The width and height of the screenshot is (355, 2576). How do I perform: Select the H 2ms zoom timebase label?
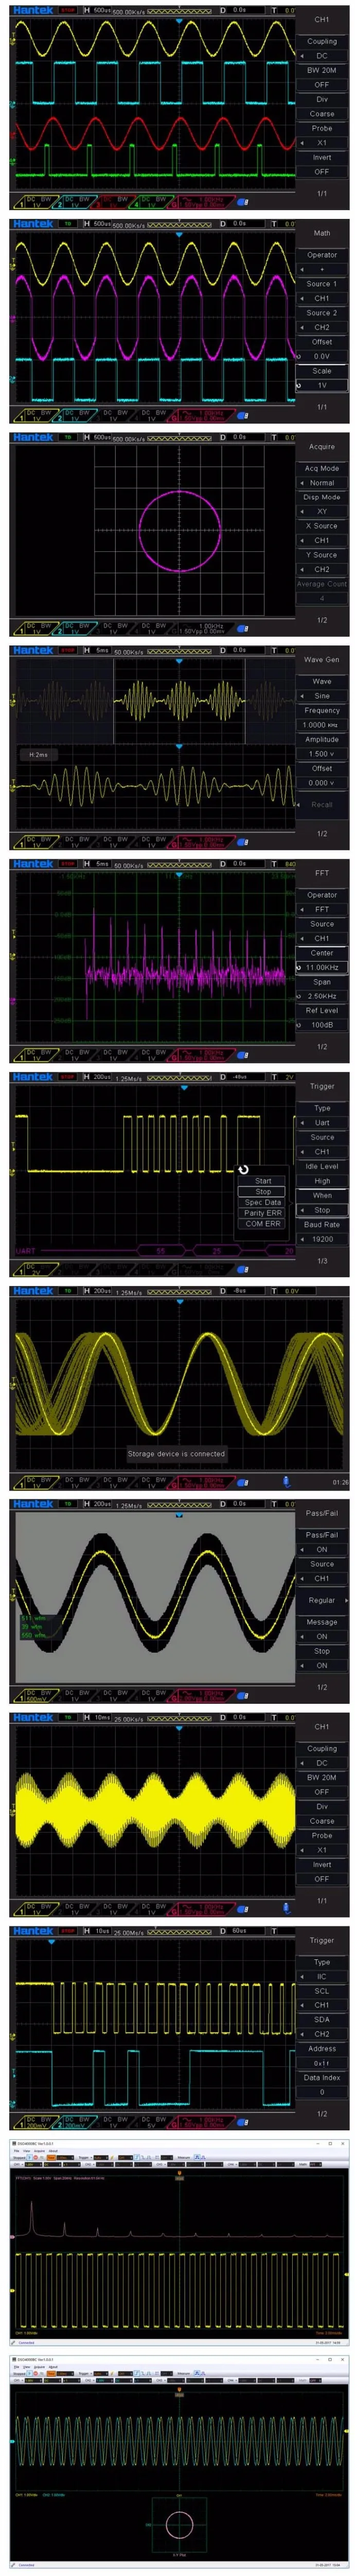click(38, 755)
